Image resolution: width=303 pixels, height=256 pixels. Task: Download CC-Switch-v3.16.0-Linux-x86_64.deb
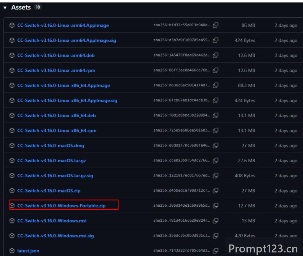pos(56,116)
